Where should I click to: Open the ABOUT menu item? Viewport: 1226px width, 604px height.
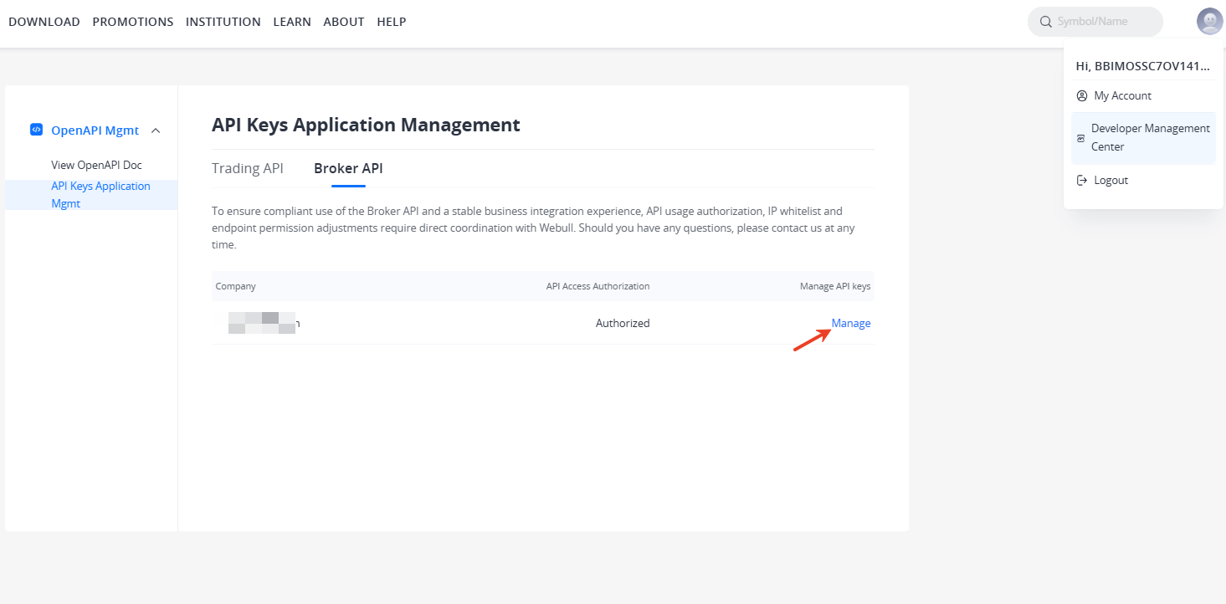tap(343, 22)
